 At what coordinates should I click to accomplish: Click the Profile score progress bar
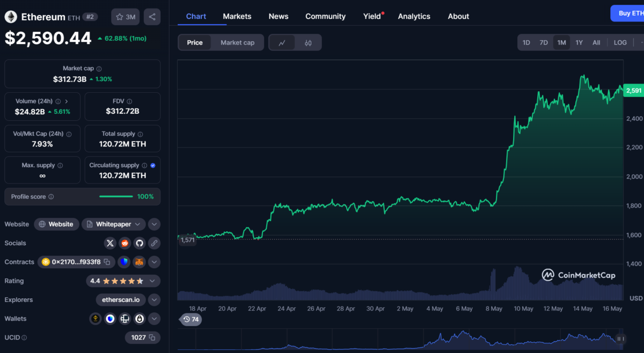tap(116, 197)
